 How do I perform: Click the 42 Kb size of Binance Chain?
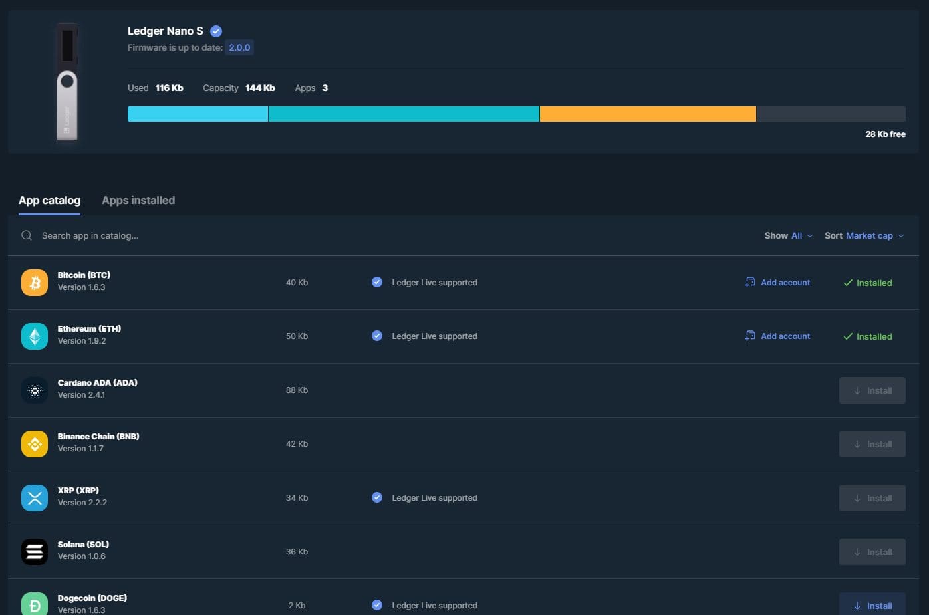[297, 444]
